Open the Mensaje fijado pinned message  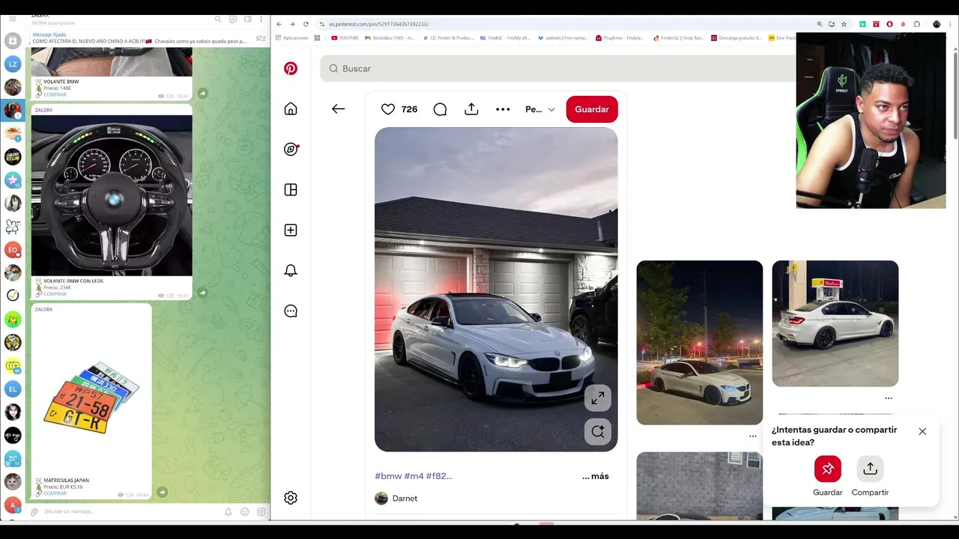(x=139, y=38)
